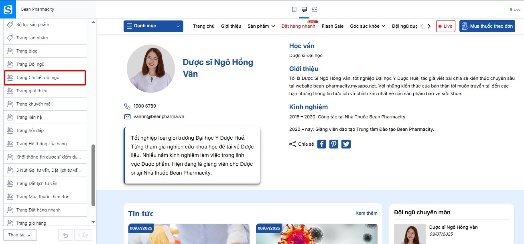Click the Facebook share icon
This screenshot has width=524, height=244.
coord(322,144)
